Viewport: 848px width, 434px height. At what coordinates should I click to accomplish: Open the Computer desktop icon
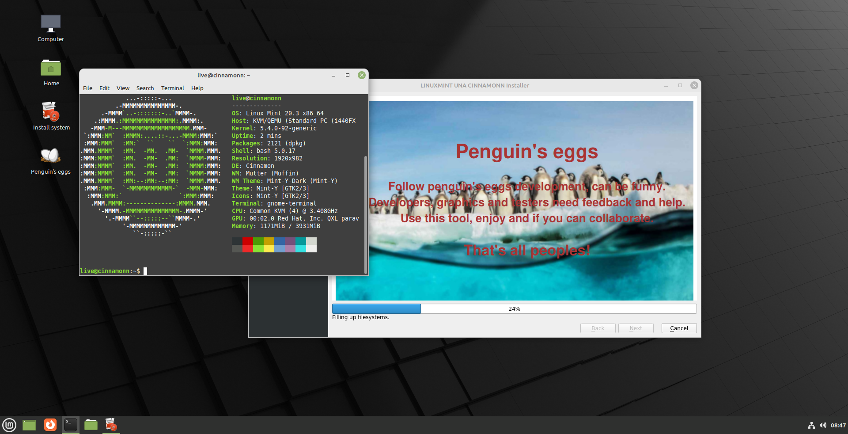point(51,28)
